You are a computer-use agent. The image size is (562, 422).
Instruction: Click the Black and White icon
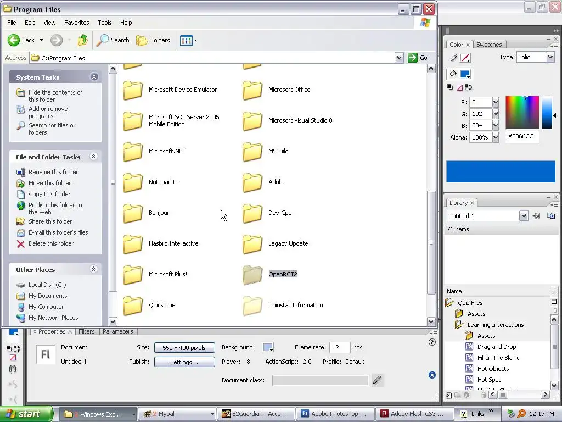(450, 87)
